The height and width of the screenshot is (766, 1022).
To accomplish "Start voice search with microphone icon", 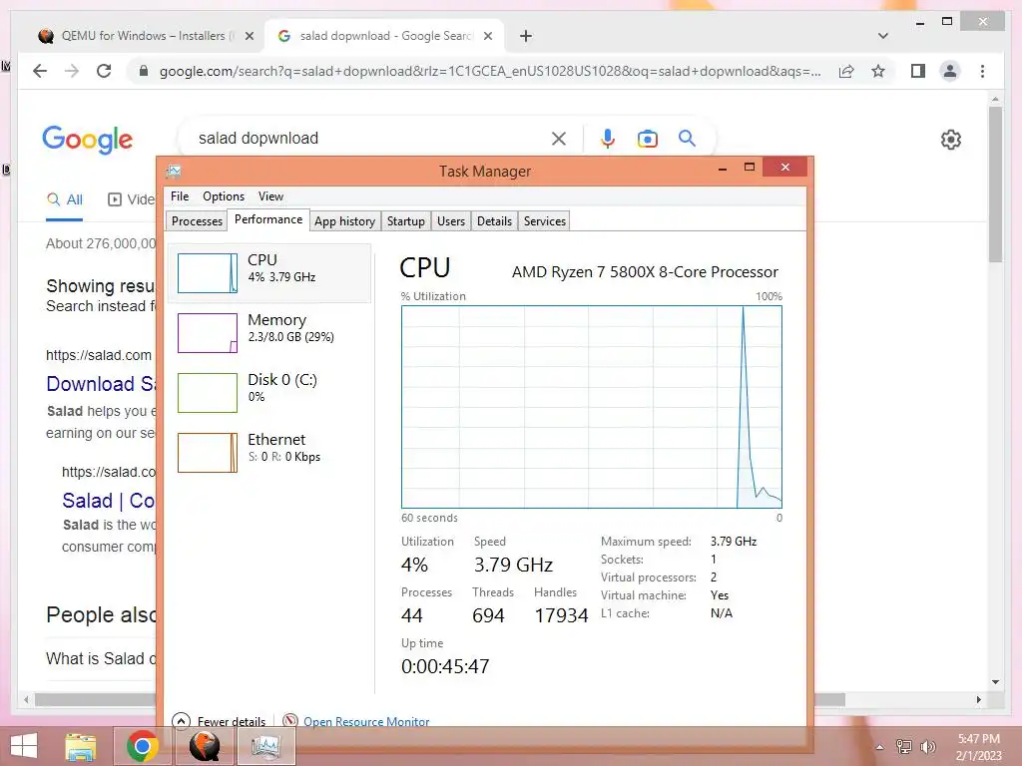I will [608, 139].
